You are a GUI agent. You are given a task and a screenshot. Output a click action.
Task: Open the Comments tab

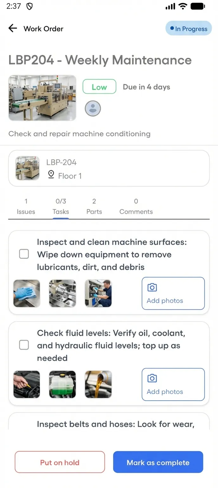(136, 206)
